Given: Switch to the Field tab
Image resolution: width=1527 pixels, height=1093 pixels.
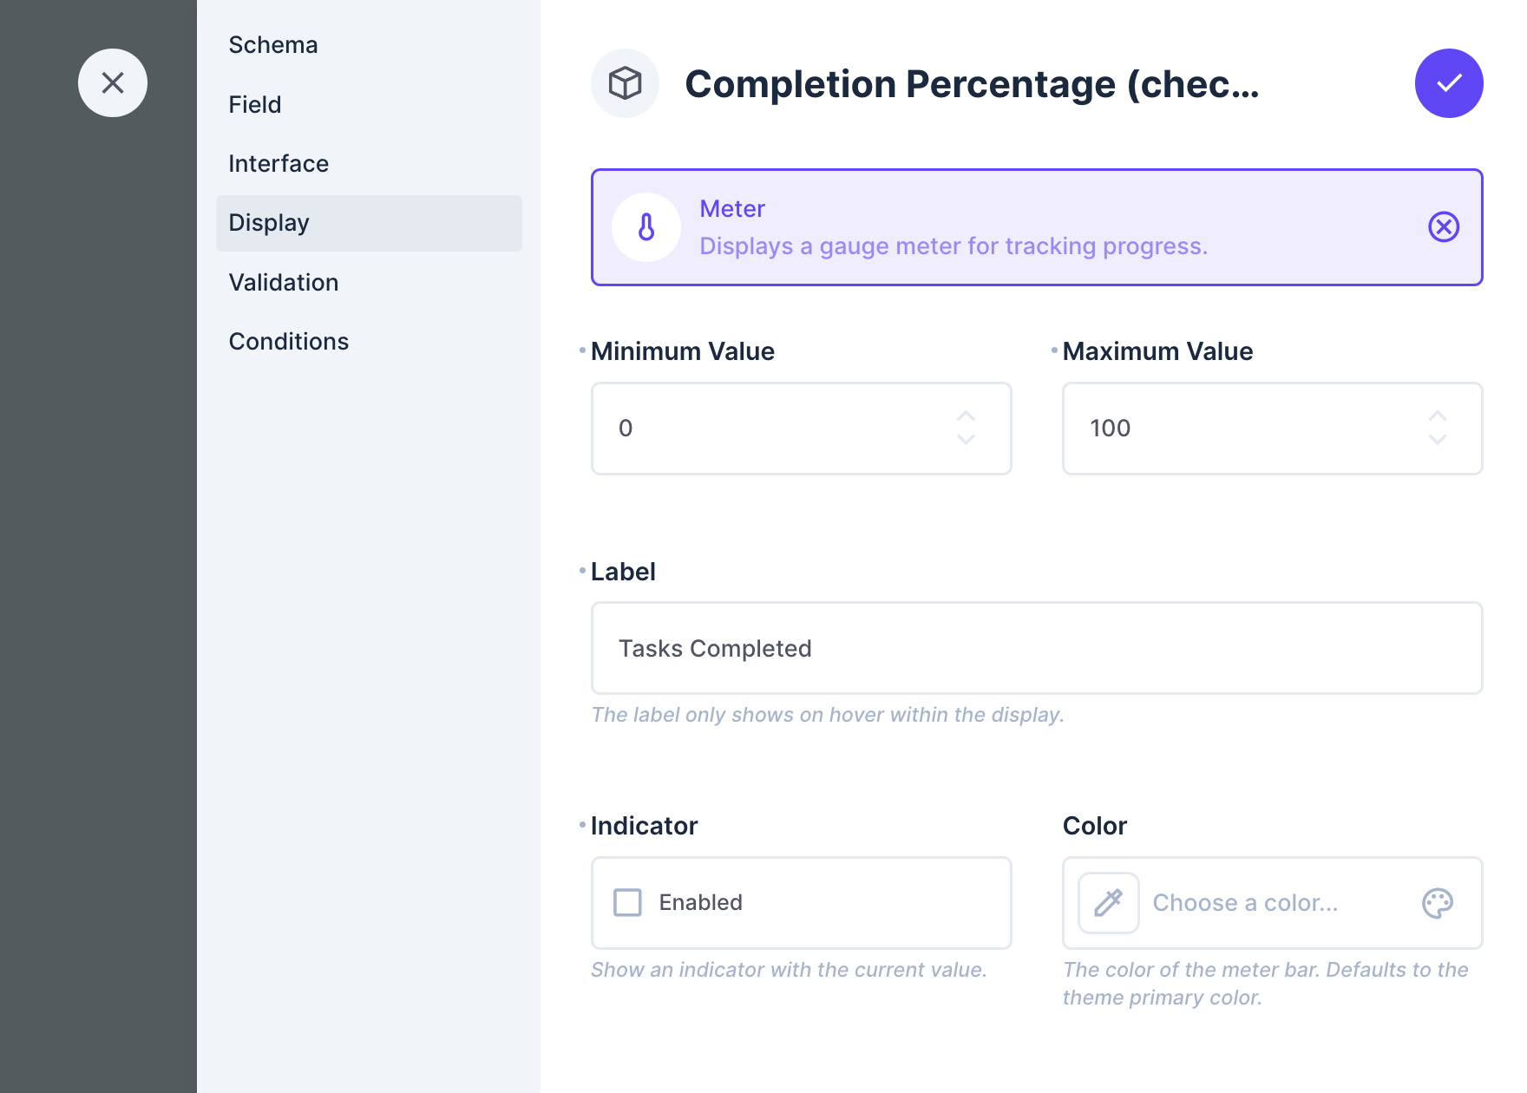Looking at the screenshot, I should (255, 105).
